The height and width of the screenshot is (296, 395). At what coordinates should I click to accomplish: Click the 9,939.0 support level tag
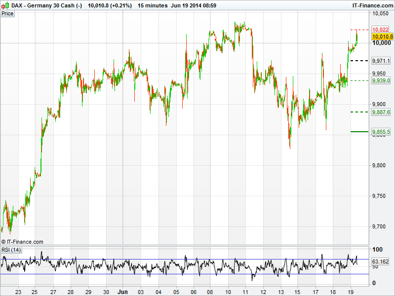click(x=381, y=80)
